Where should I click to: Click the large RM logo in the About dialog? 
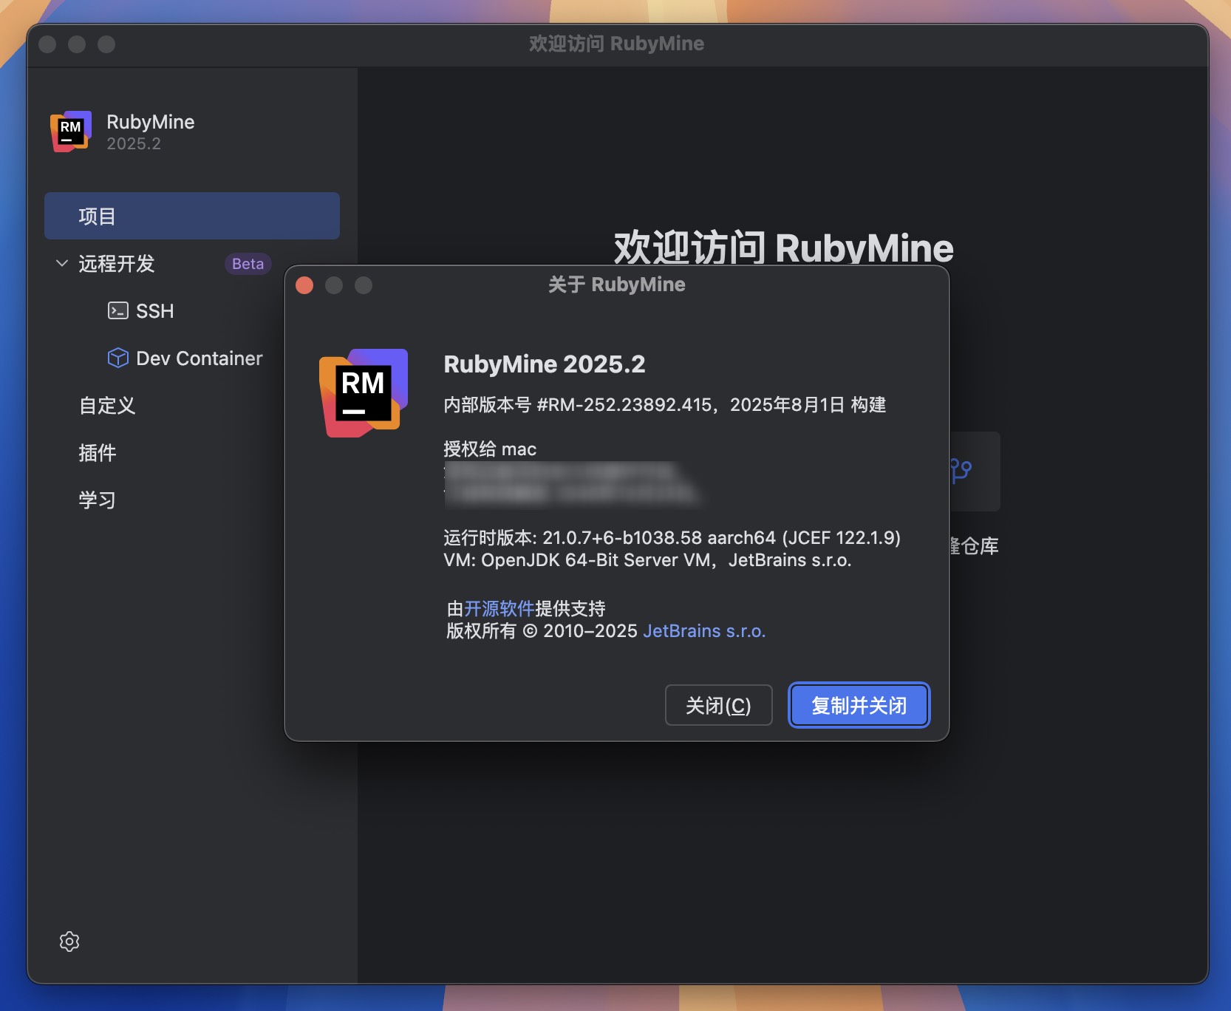pyautogui.click(x=363, y=392)
